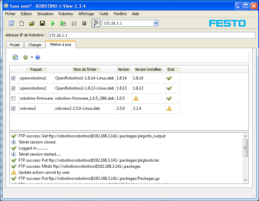
Task: Uncheck the openrobotino1 package checkbox
Action: [x=13, y=78]
